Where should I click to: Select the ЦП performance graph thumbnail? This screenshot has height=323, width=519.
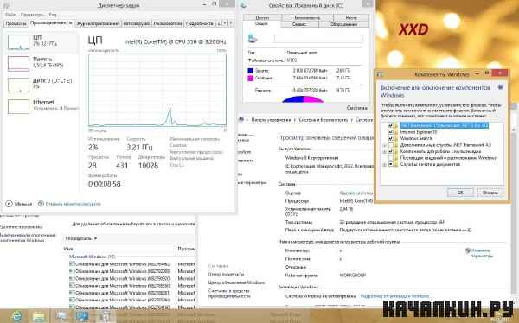tap(18, 42)
